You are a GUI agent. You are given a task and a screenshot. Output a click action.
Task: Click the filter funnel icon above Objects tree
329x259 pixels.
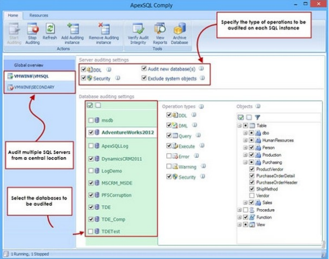point(257,117)
